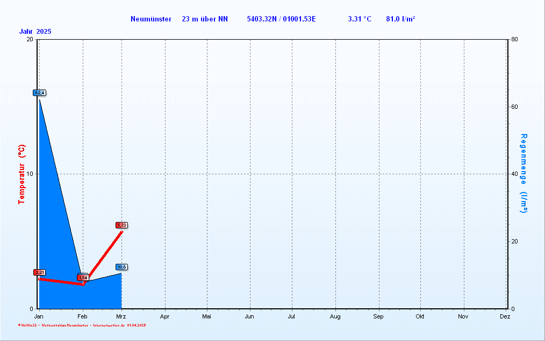This screenshot has height=341, width=545.
Task: Click the Neumünster station name in header
Action: coord(151,19)
